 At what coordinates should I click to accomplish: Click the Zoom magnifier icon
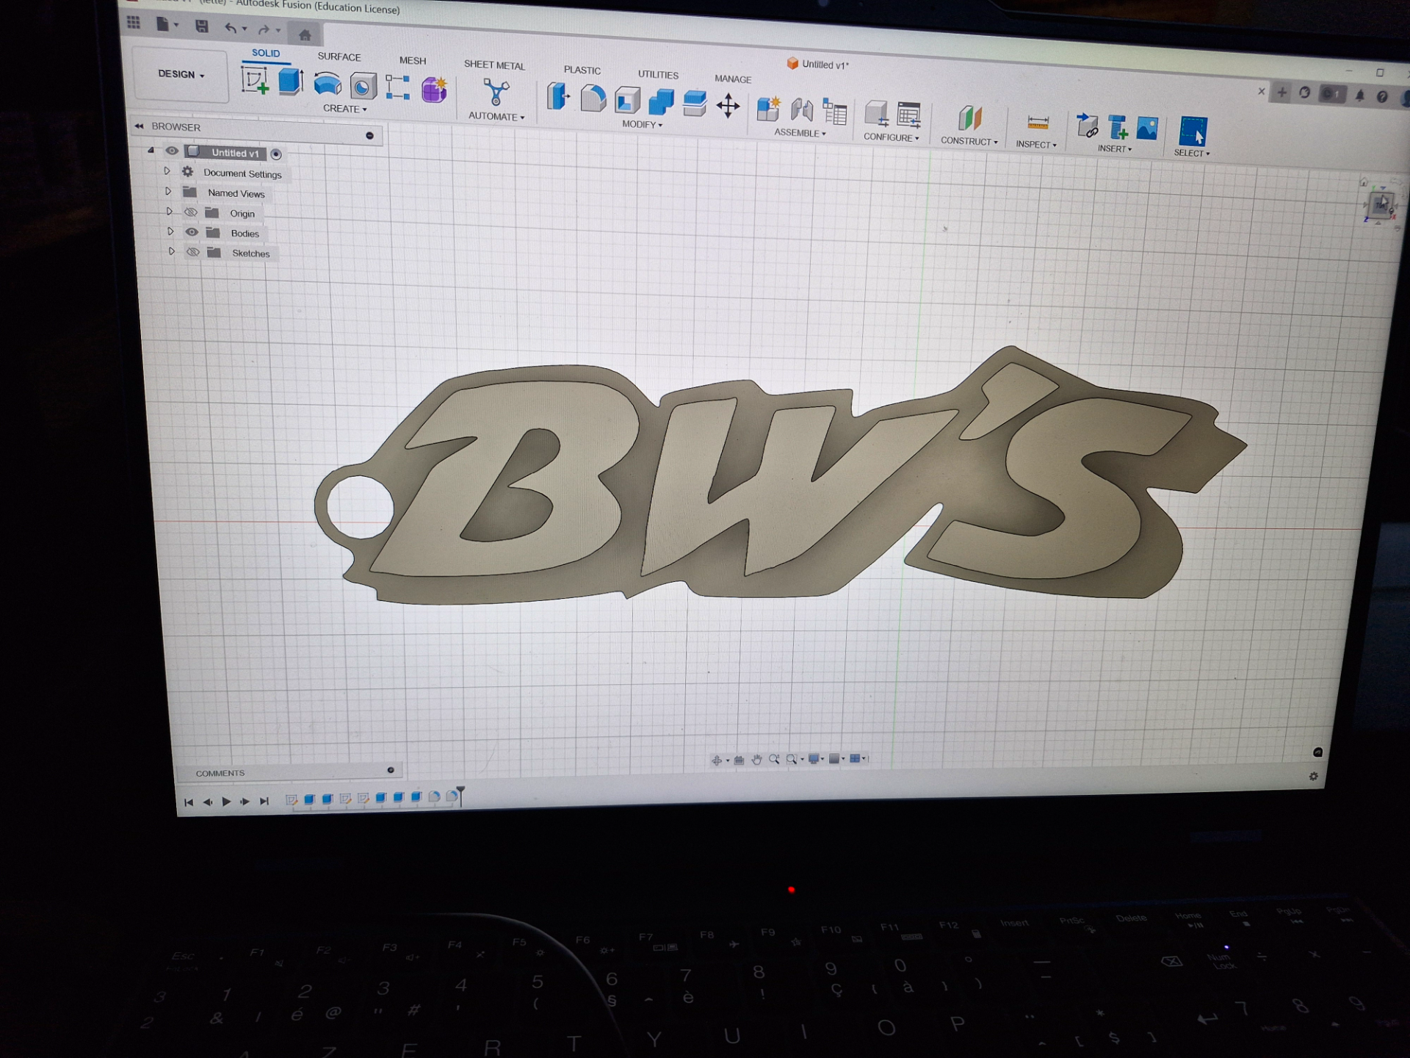[x=774, y=759]
